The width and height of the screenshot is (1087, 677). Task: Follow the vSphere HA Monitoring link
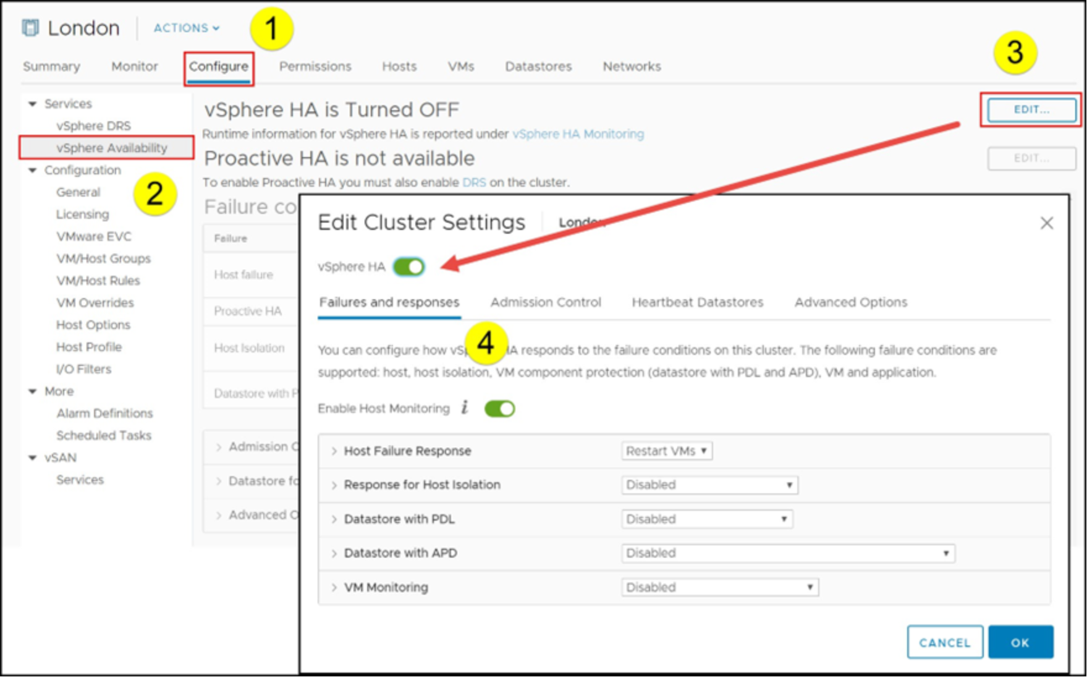[578, 134]
